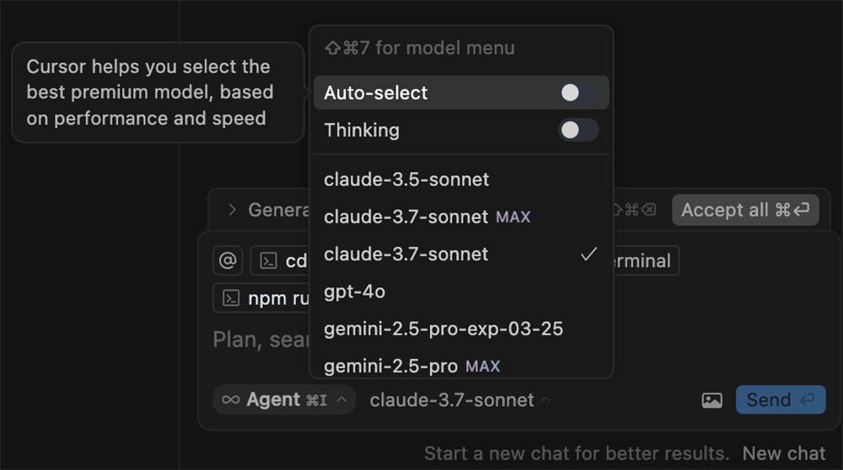Turn on the Thinking toggle

pyautogui.click(x=578, y=130)
